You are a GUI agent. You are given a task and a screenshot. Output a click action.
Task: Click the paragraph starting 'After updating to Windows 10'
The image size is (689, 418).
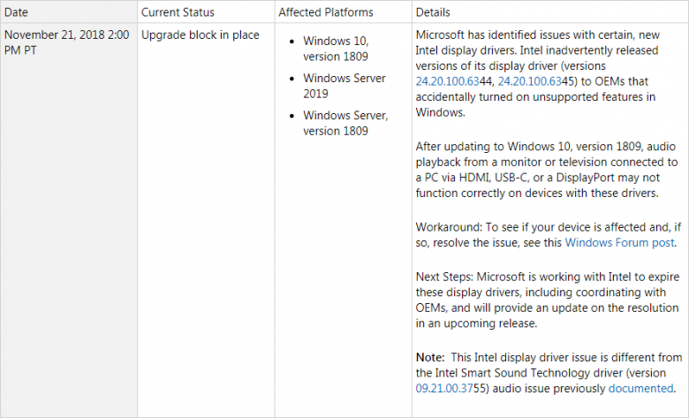(547, 170)
